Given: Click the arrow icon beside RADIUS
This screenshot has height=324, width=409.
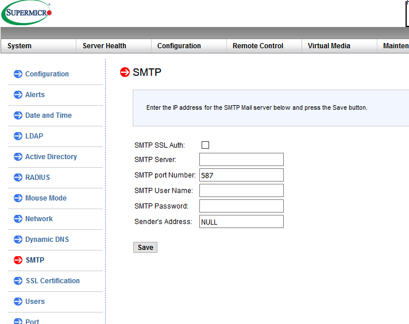Looking at the screenshot, I should [18, 177].
